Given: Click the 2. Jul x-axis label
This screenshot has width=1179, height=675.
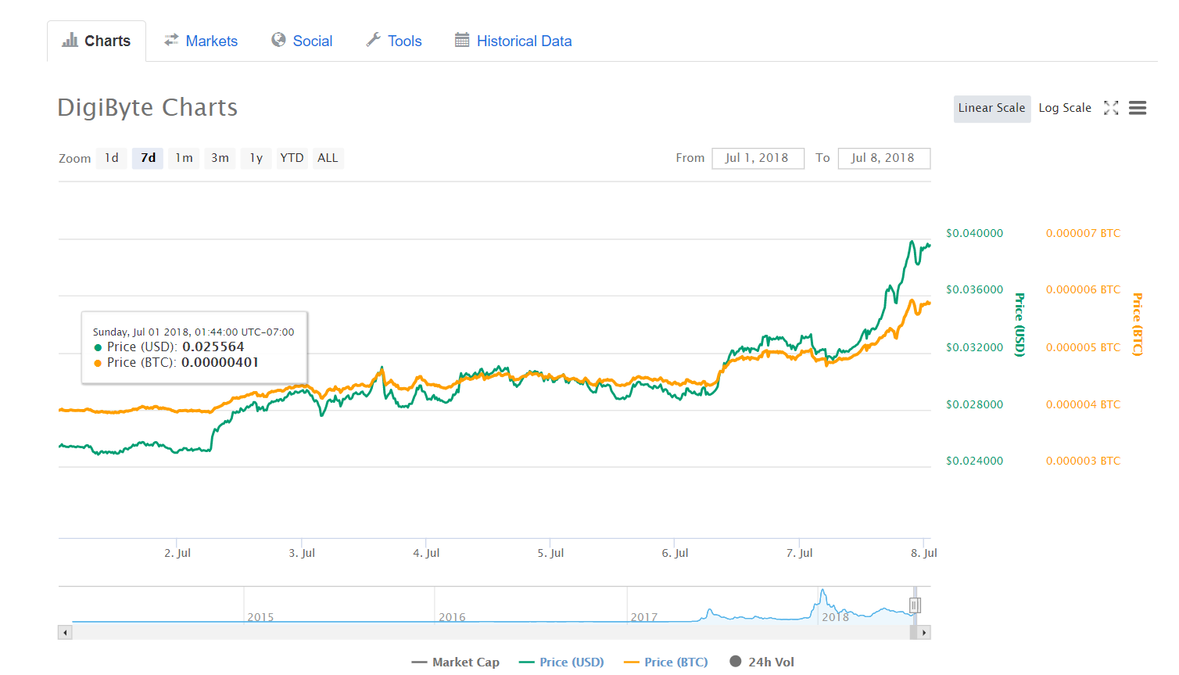Looking at the screenshot, I should (x=177, y=553).
